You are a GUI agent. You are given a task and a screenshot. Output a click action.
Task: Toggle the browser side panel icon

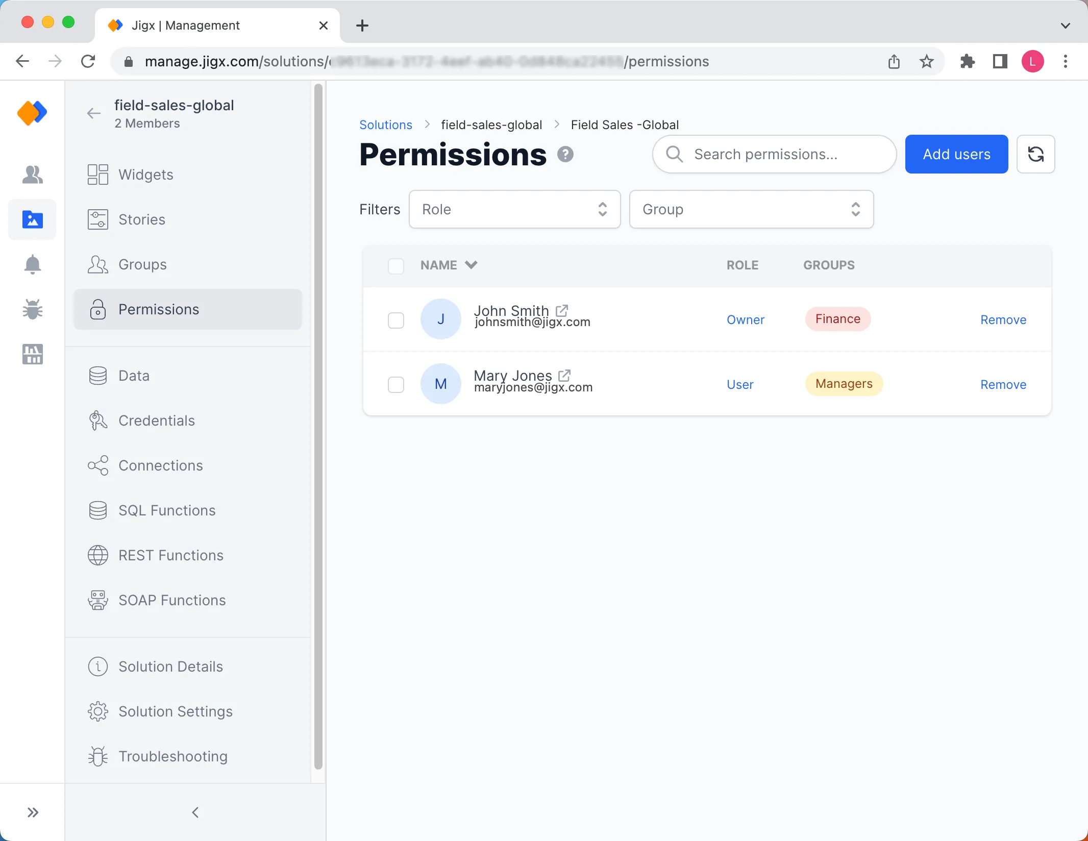point(1000,62)
